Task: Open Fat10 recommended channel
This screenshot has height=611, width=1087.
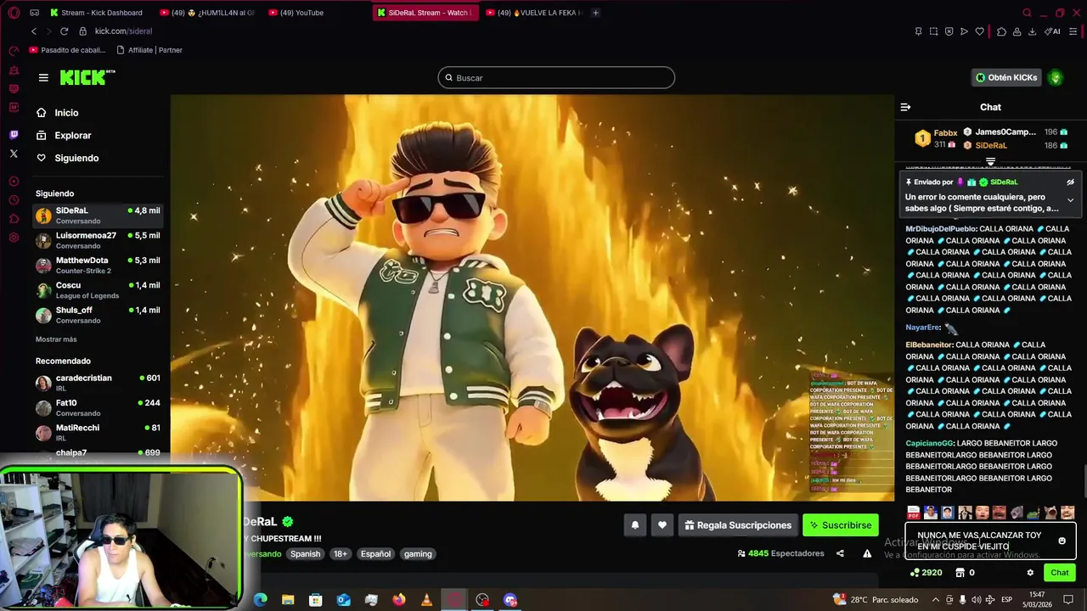Action: click(x=99, y=408)
